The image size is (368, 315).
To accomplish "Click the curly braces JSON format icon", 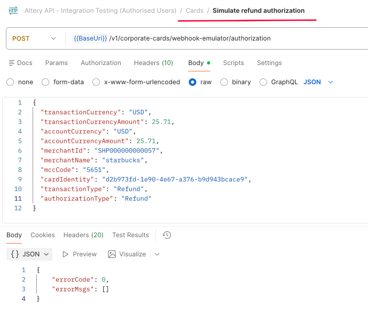I will pos(15,254).
